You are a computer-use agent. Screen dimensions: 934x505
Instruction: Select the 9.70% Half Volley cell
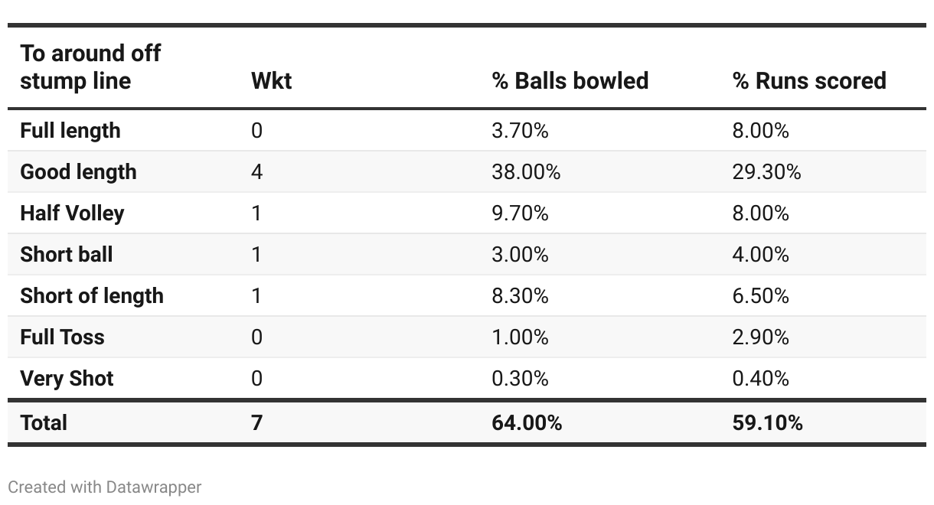[x=520, y=213]
